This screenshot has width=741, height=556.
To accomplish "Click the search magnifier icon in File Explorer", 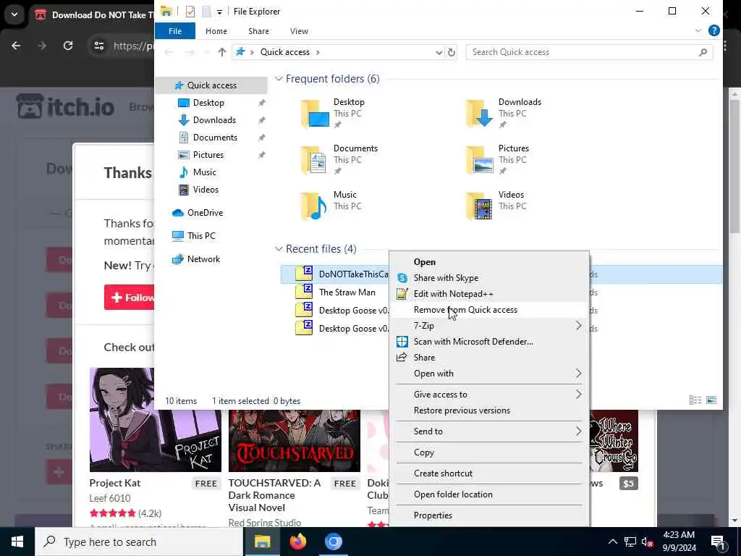I will [703, 52].
